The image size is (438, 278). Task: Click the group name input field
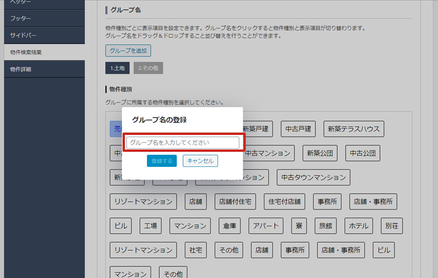(183, 142)
